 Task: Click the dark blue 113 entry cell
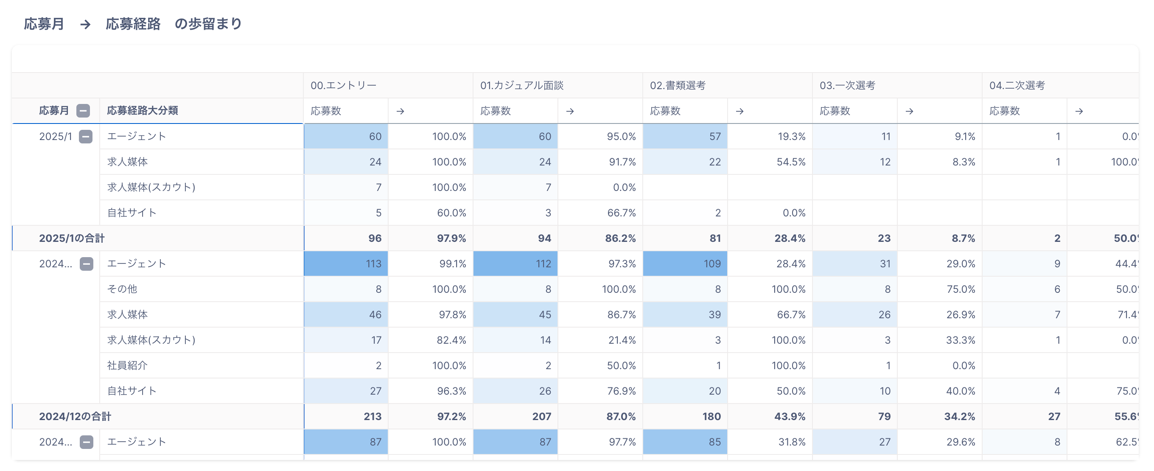pyautogui.click(x=346, y=264)
